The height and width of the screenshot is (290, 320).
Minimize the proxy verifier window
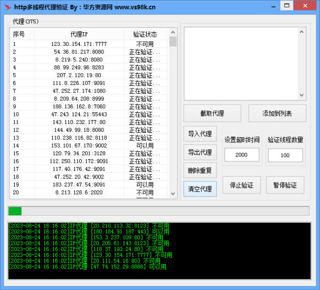tap(274, 6)
